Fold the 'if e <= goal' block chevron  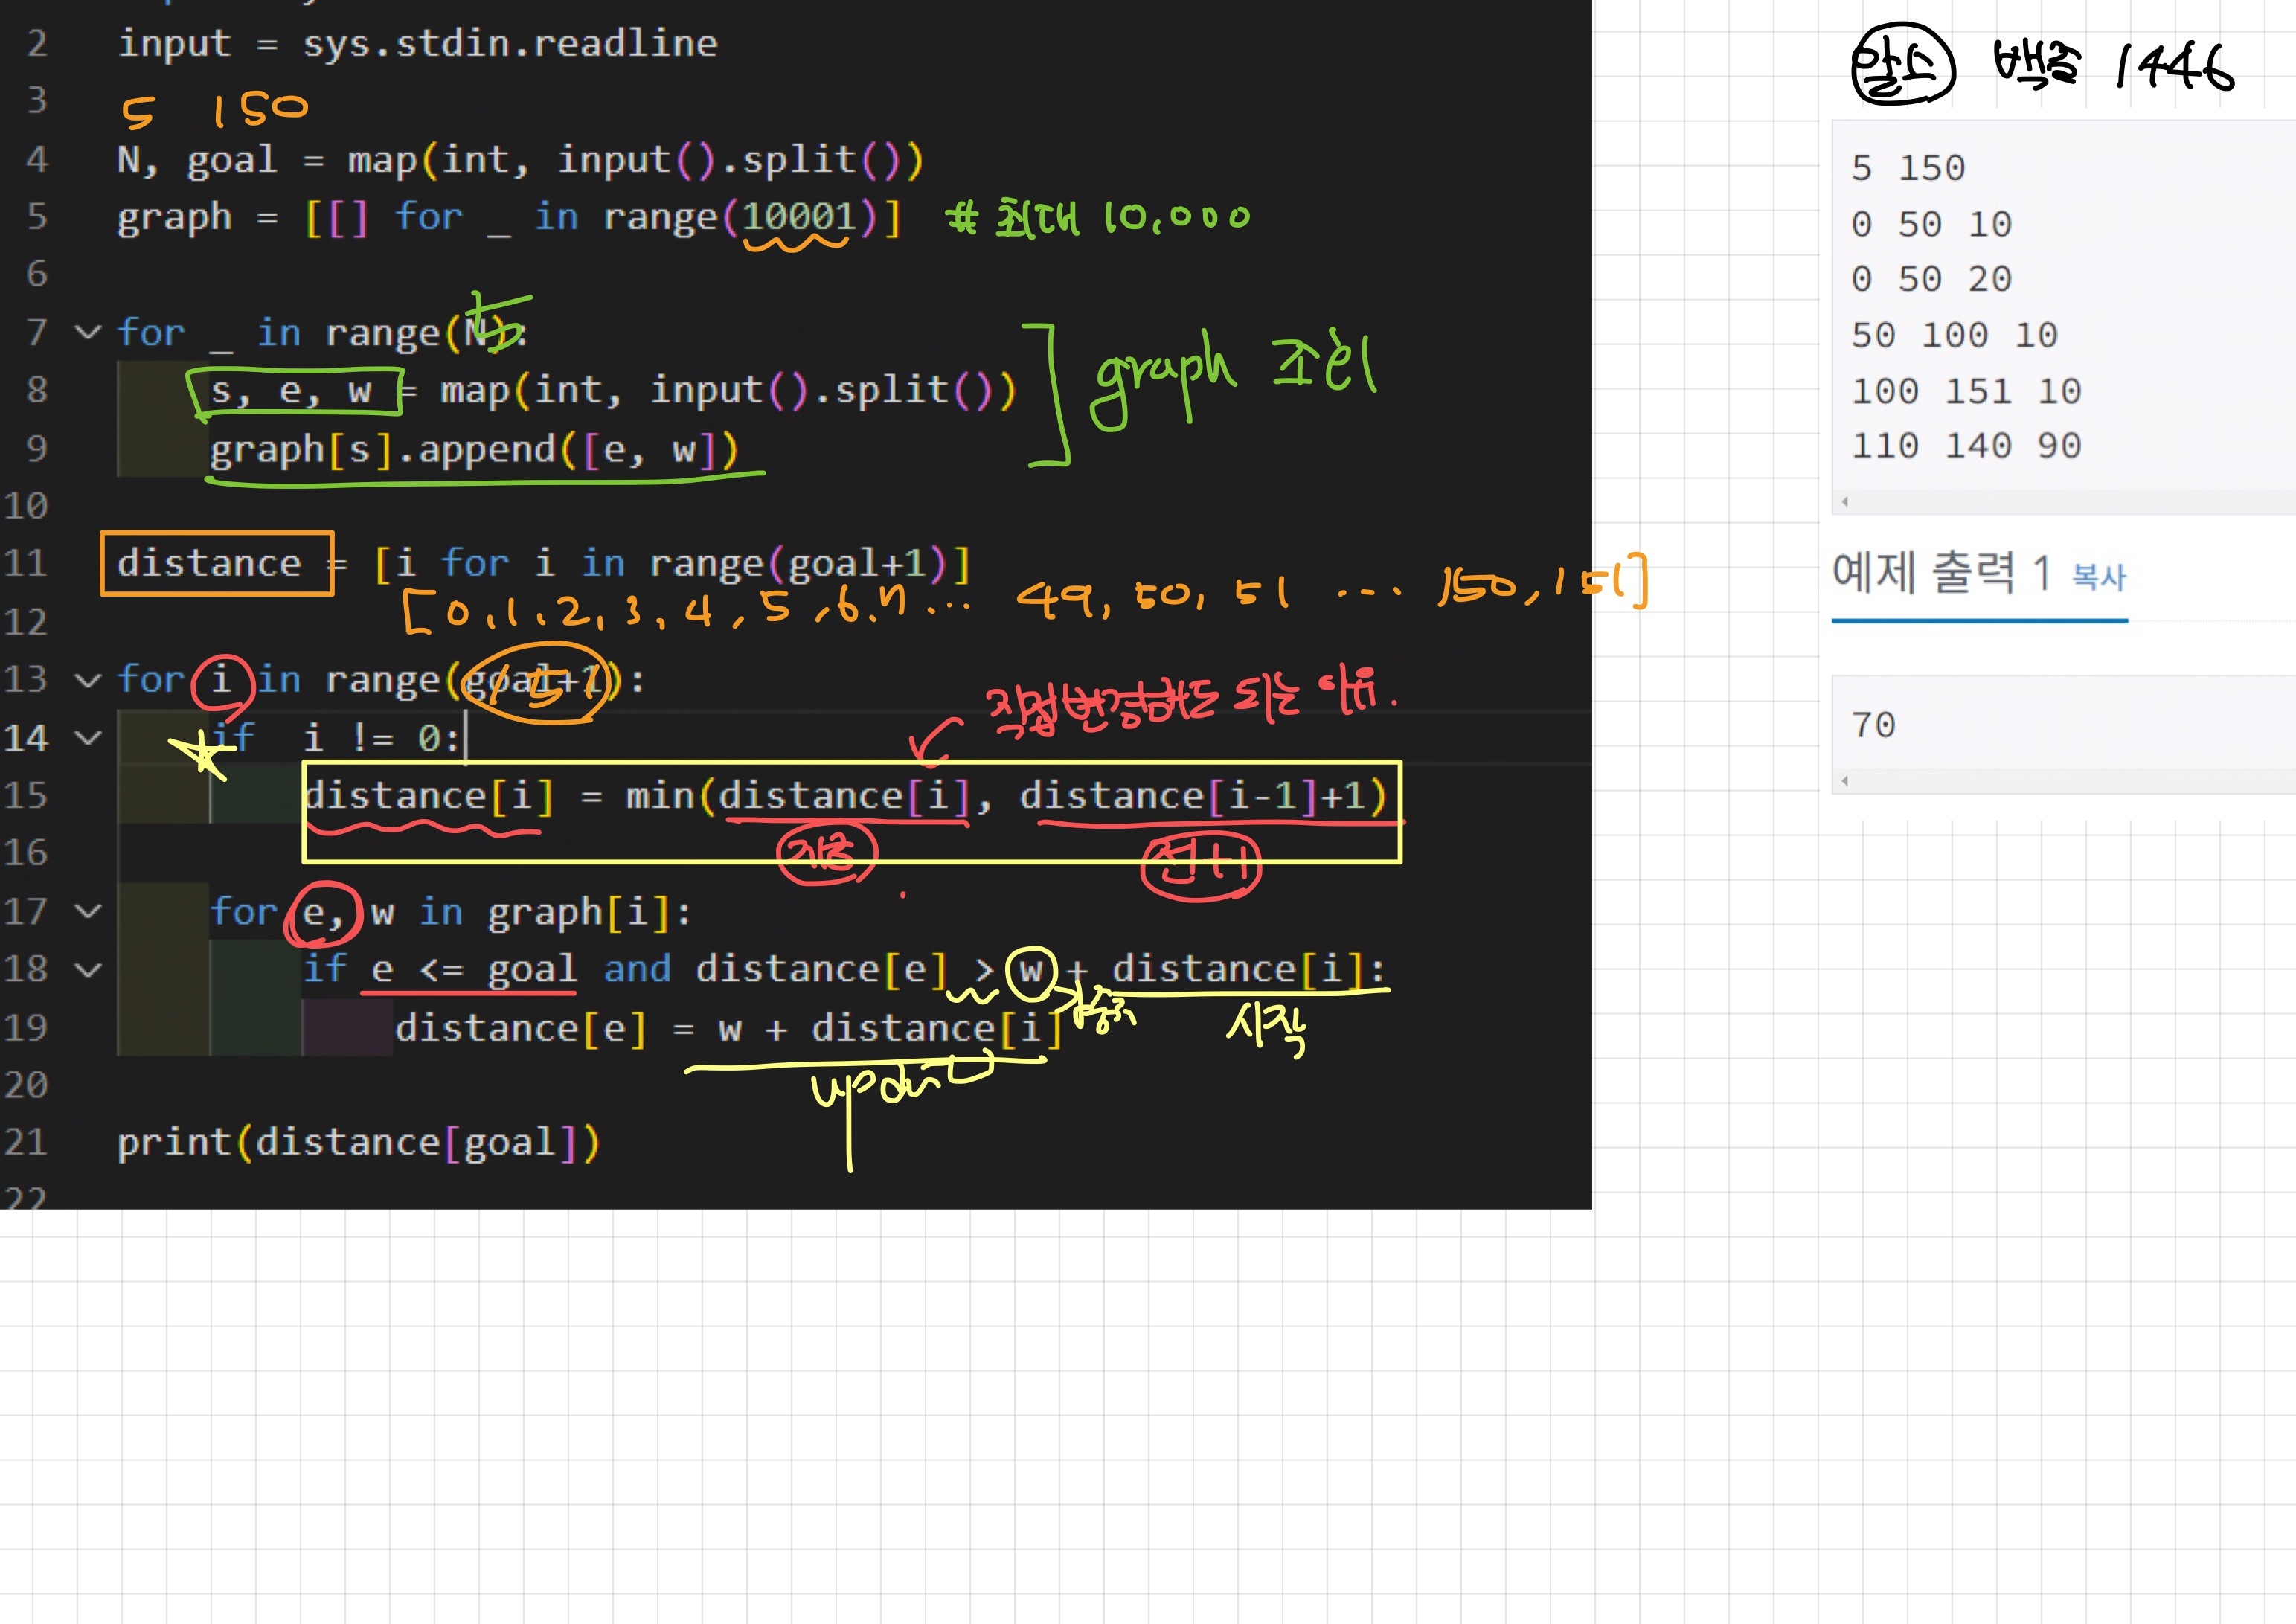coord(89,969)
